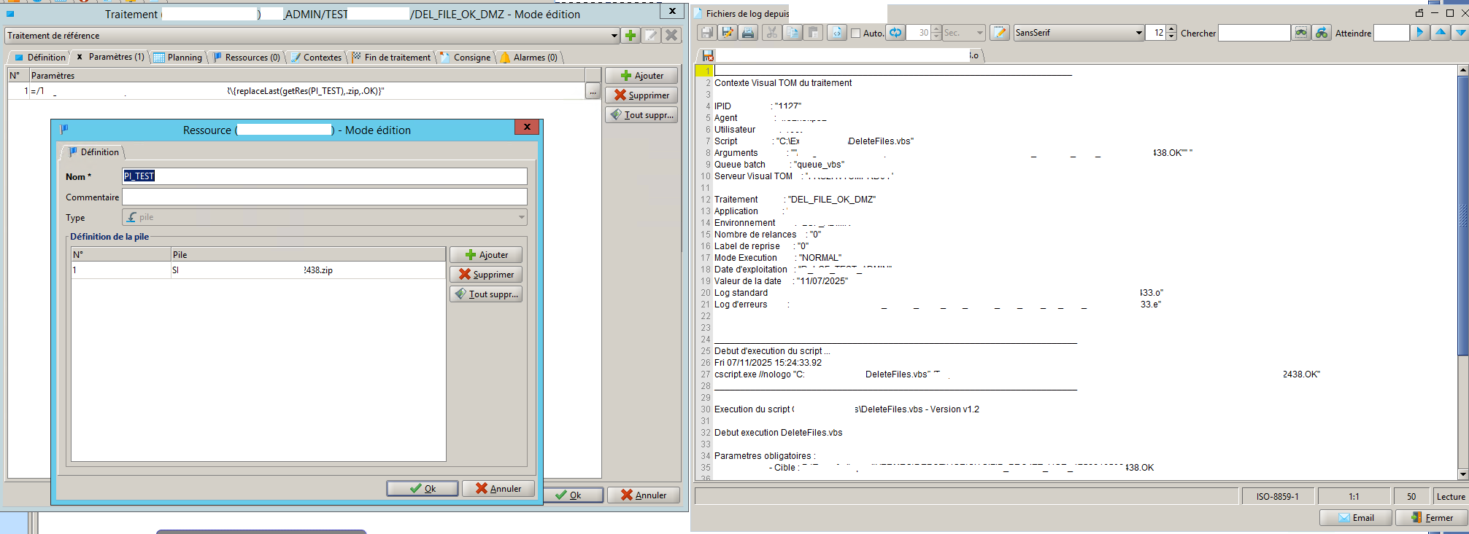Click Supprimer button next to Paramètres table
The image size is (1469, 534).
point(641,95)
